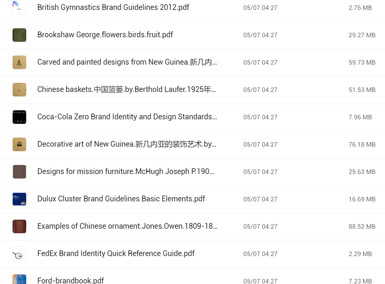
Task: Click the 51.53 MB size value
Action: pyautogui.click(x=362, y=90)
